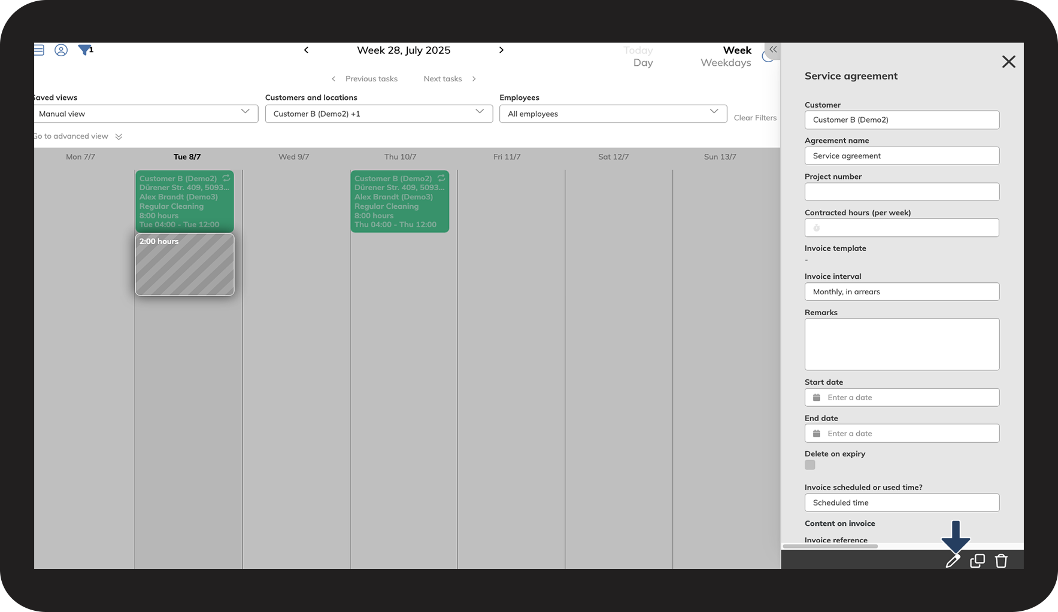Switch to the Day view
The height and width of the screenshot is (612, 1058).
point(643,63)
